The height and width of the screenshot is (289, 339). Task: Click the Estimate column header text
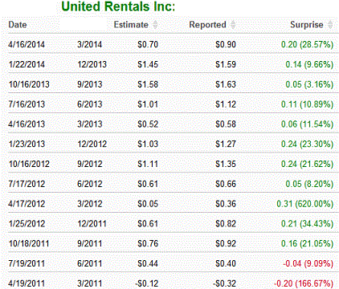point(131,25)
